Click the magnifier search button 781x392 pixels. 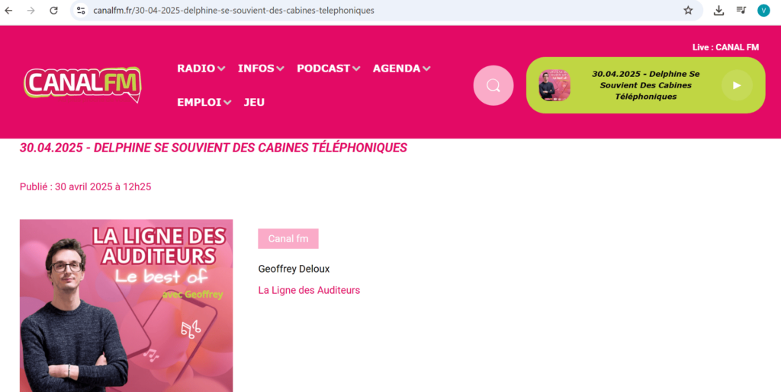(493, 85)
